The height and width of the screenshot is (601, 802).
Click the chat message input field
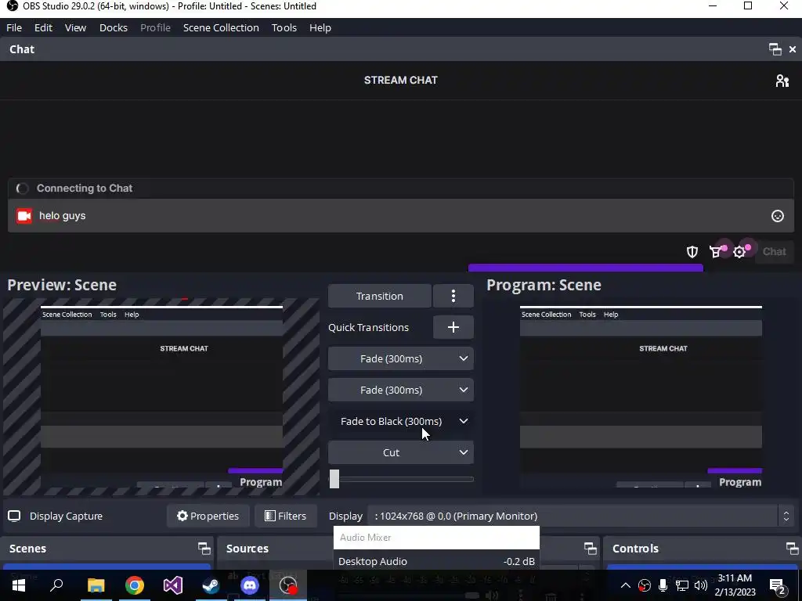tap(400, 216)
